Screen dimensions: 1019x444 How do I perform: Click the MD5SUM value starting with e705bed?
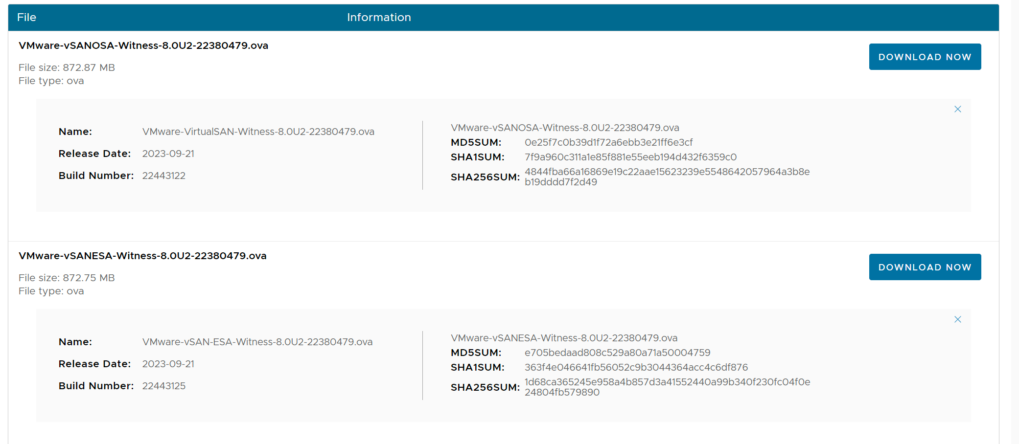[617, 353]
